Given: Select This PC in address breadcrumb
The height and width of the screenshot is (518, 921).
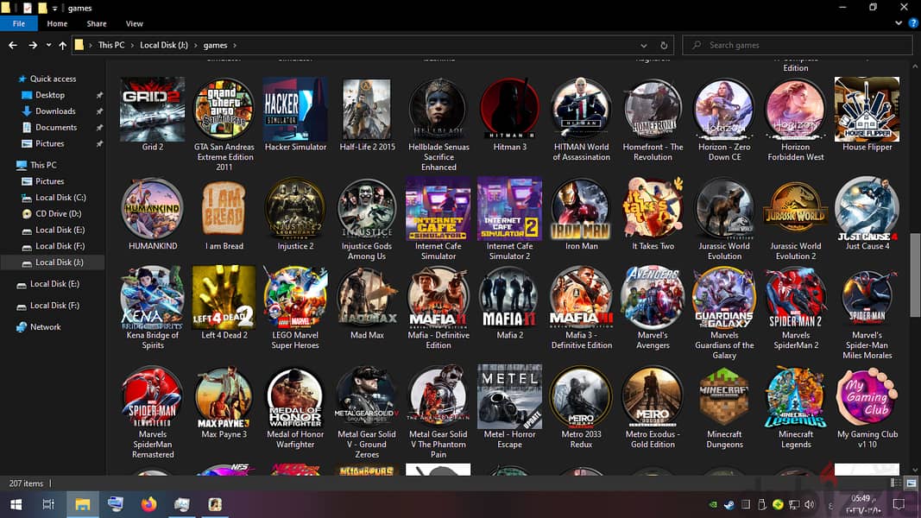Looking at the screenshot, I should pyautogui.click(x=111, y=45).
